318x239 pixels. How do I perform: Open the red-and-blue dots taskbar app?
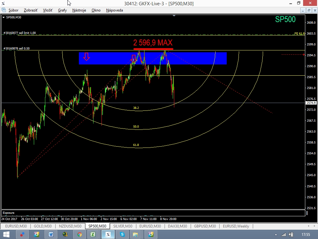click(x=22, y=235)
